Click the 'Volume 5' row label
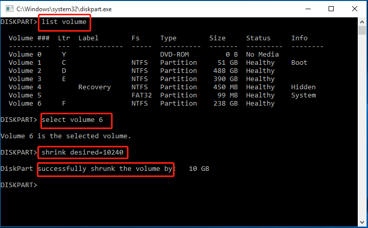The height and width of the screenshot is (228, 368). coord(25,95)
